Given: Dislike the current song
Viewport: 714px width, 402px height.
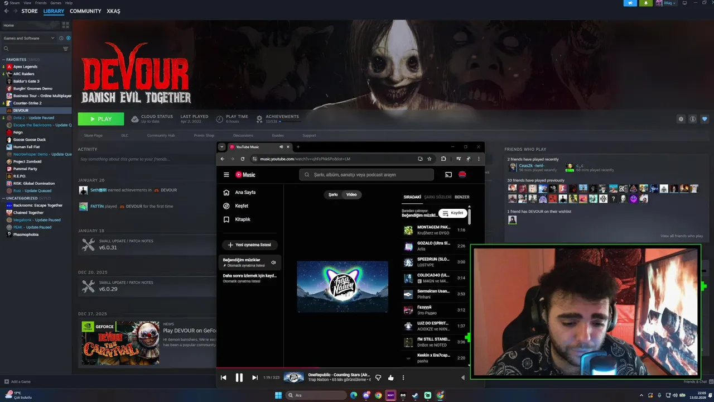Looking at the screenshot, I should point(378,377).
